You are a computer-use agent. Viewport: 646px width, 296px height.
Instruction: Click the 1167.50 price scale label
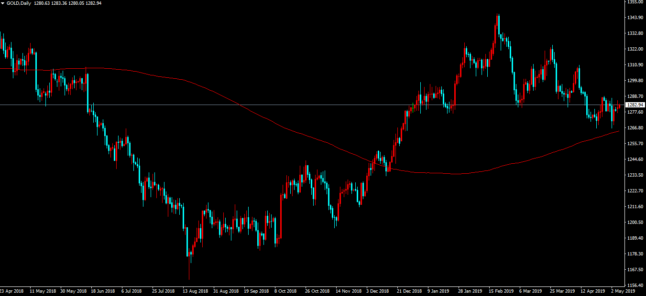pyautogui.click(x=636, y=269)
